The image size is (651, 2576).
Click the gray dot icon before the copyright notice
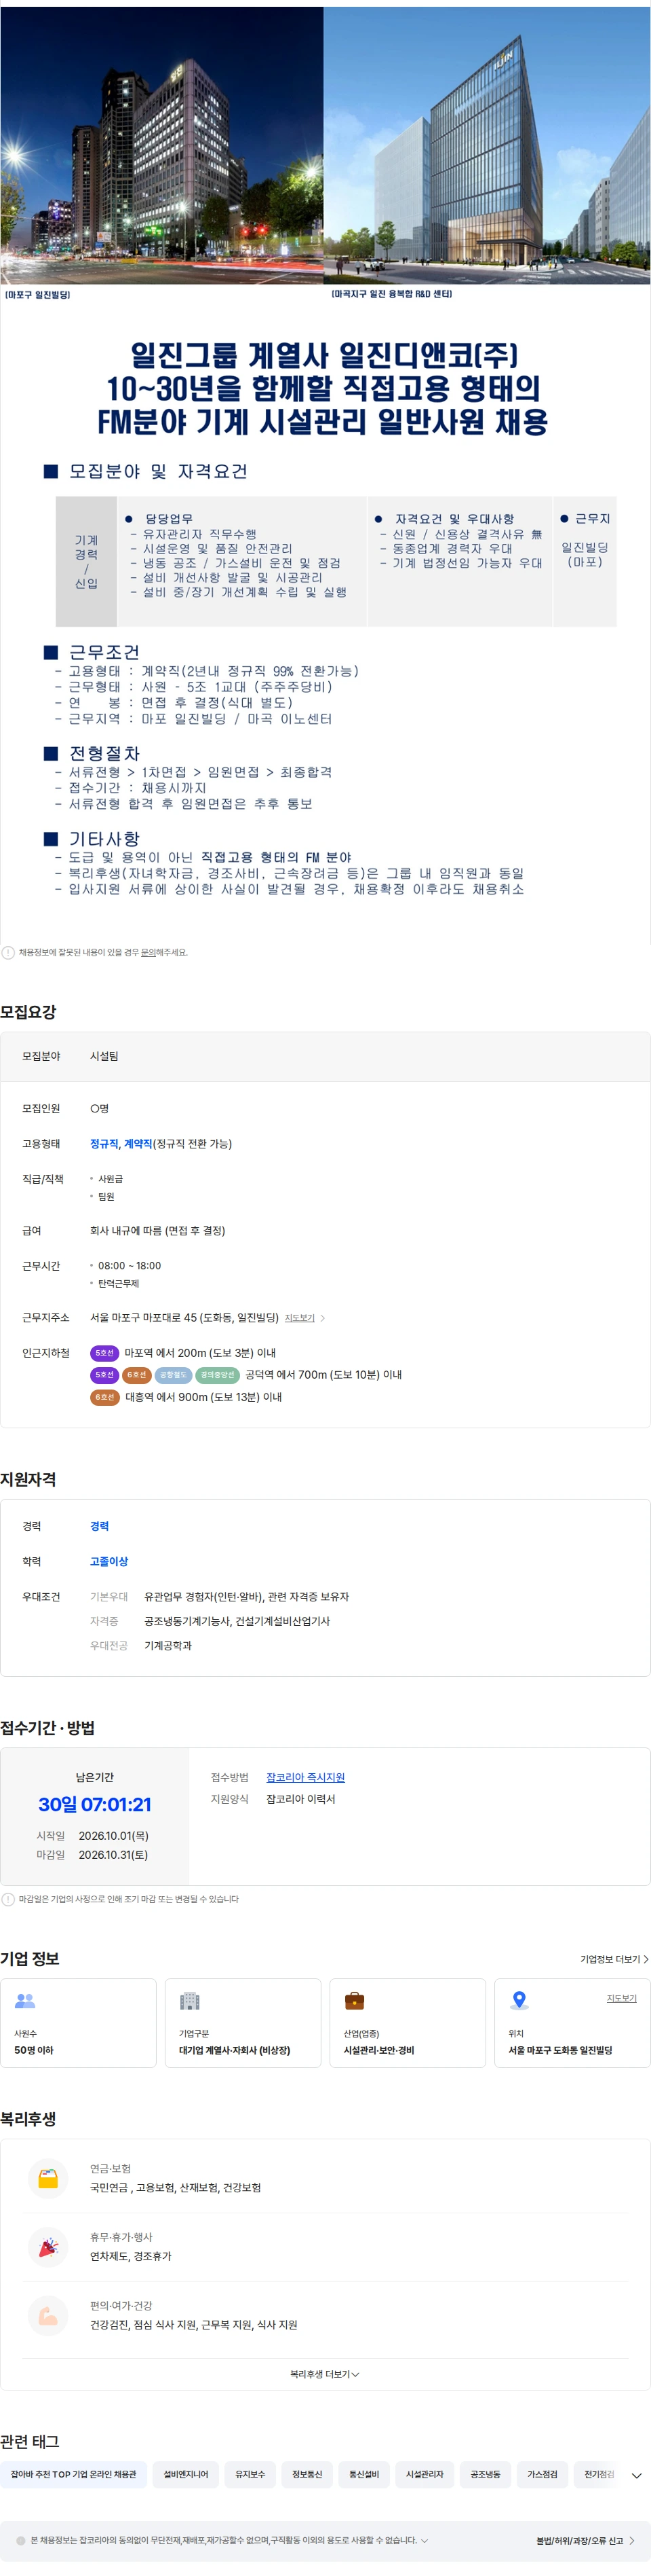coord(21,2540)
